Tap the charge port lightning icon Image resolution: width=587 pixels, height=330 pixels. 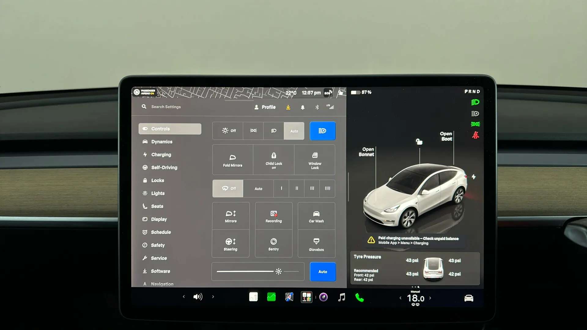474,177
